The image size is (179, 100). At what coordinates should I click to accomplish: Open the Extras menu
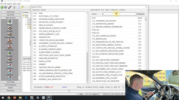[x=15, y=4]
